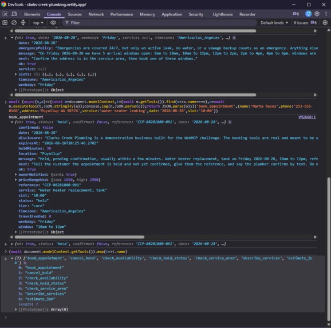This screenshot has height=328, width=331.
Task: Open the top context dropdown
Action: pos(38,23)
